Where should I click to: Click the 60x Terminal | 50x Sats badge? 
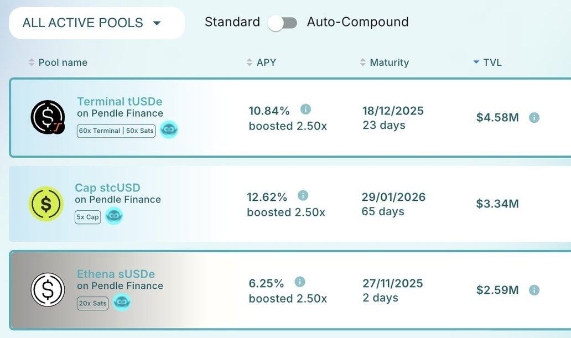116,131
